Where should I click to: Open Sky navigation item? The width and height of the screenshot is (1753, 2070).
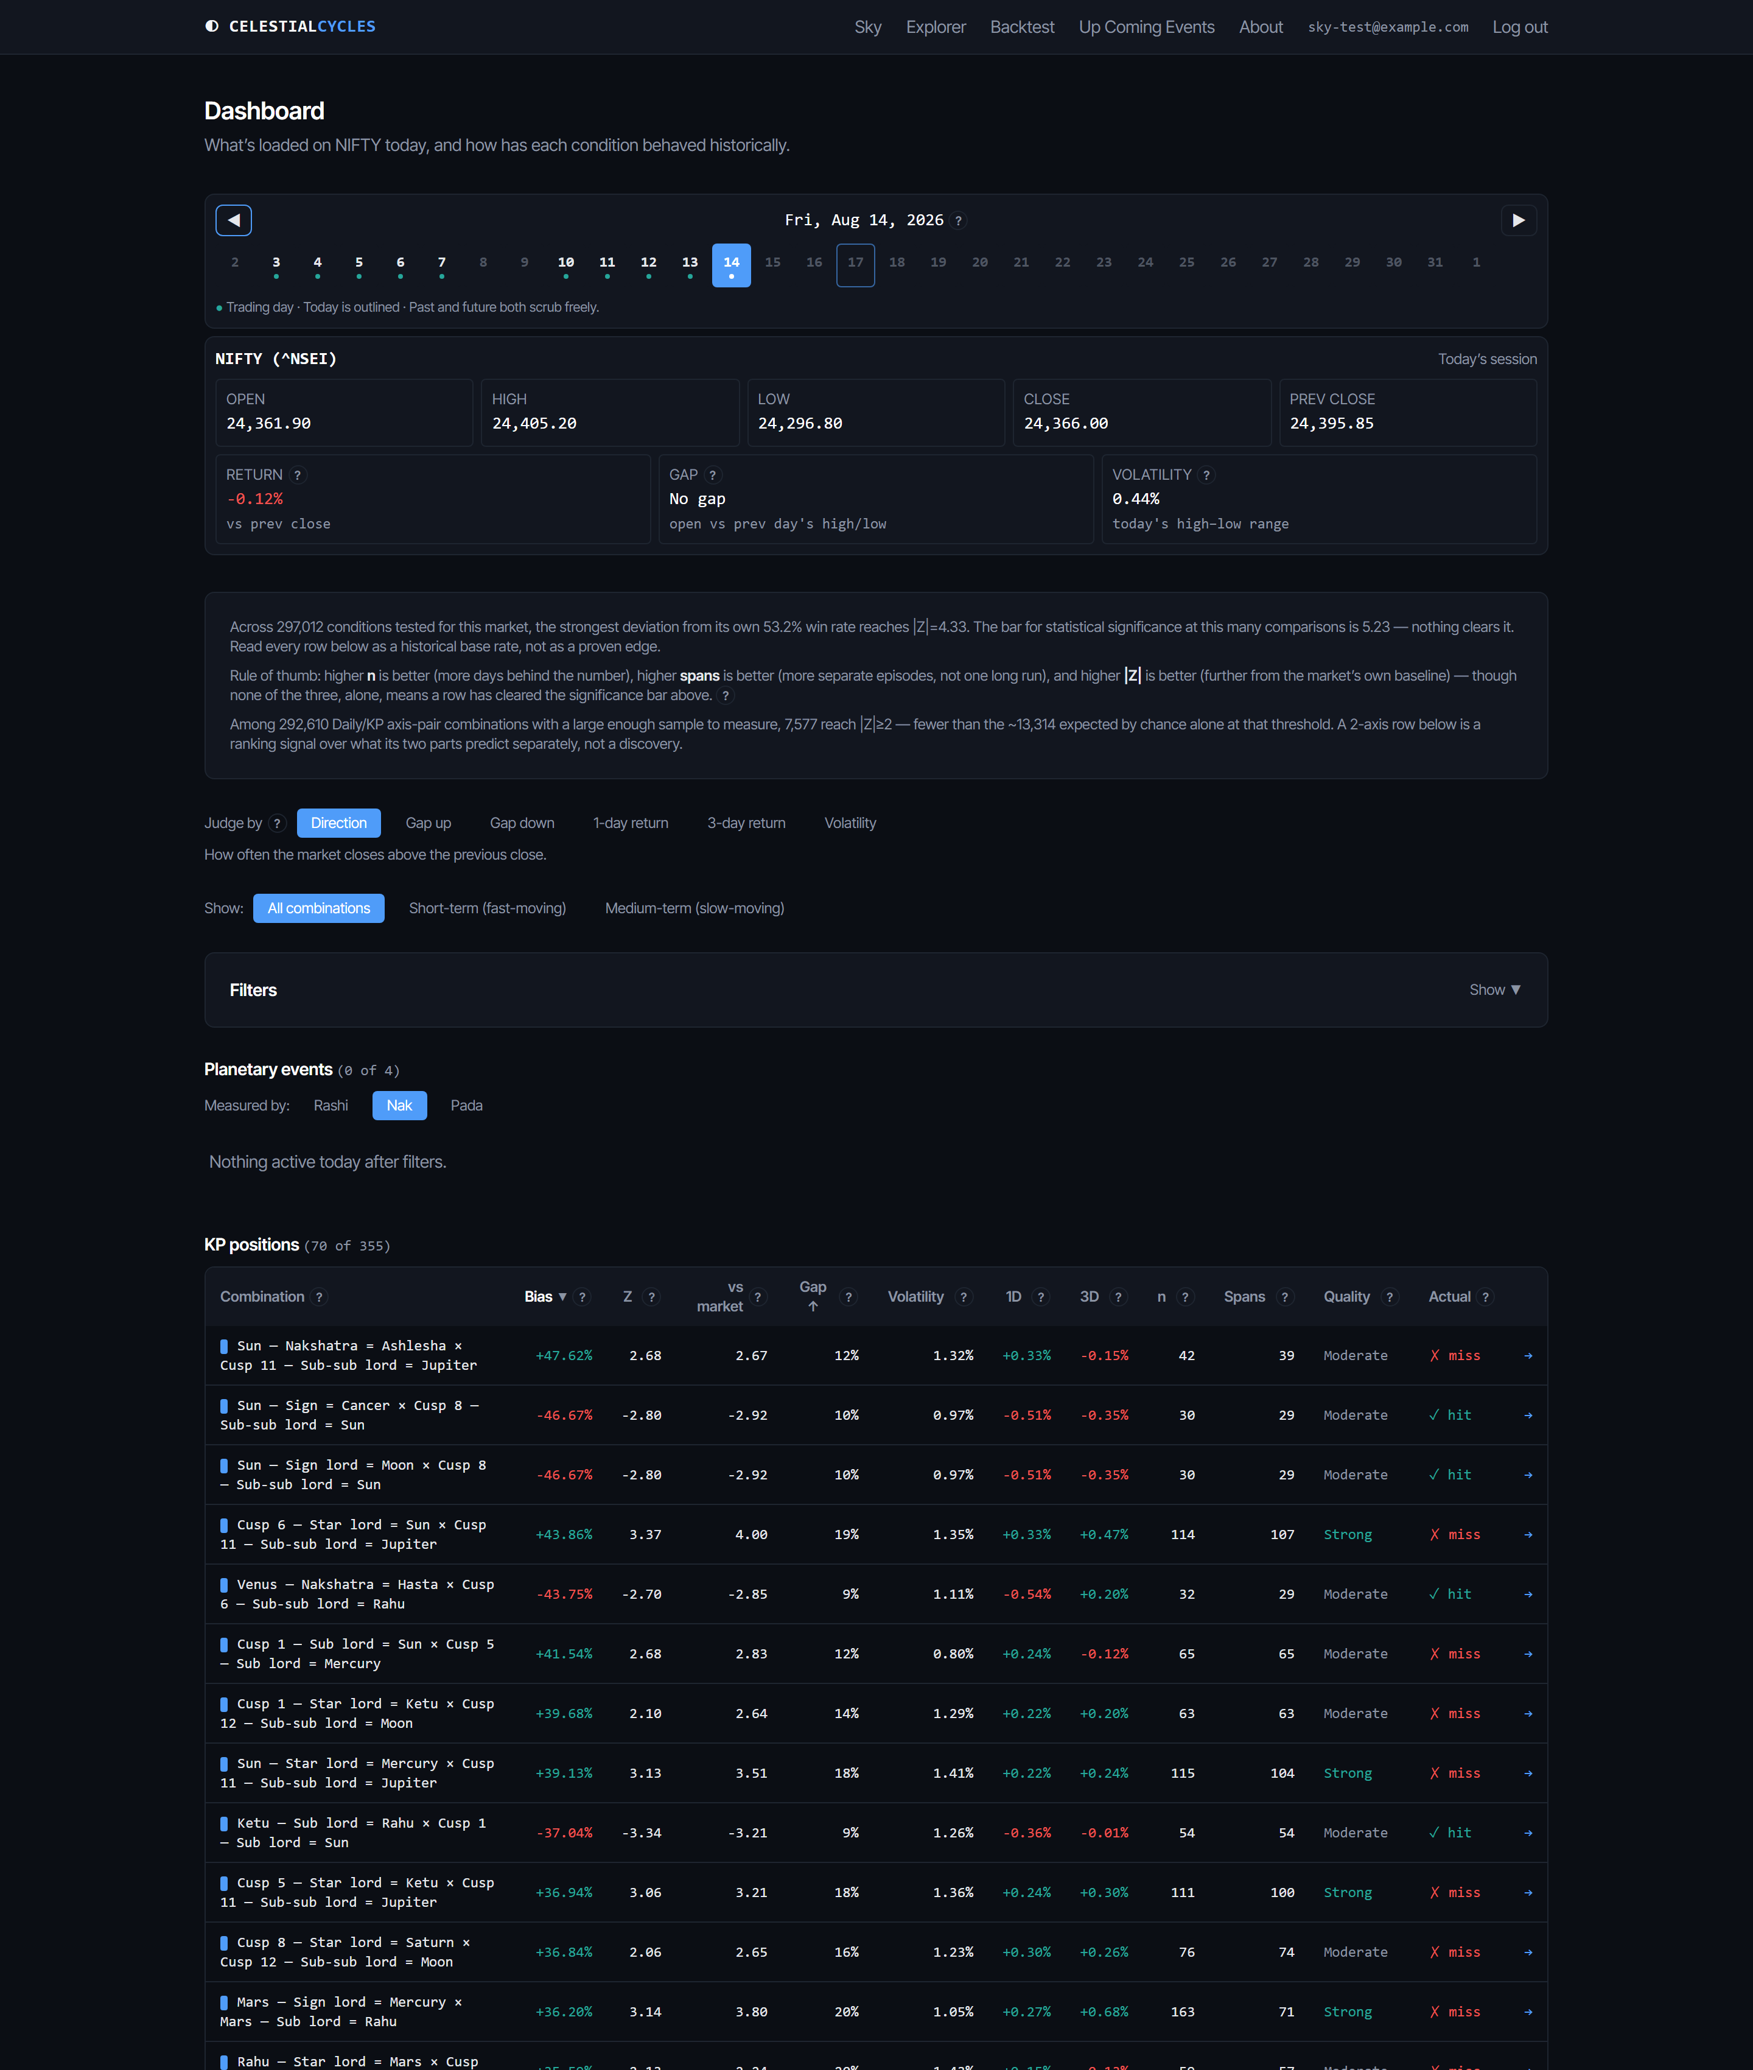(867, 27)
